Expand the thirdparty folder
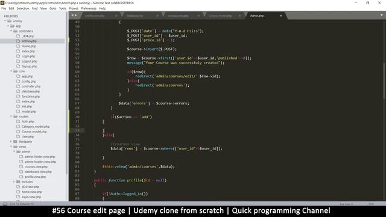 (11, 142)
